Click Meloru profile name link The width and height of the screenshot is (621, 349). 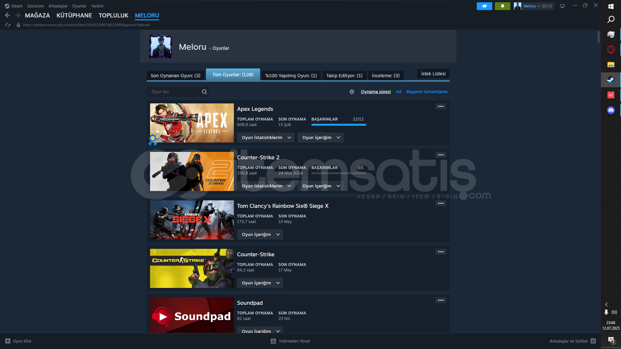click(193, 47)
